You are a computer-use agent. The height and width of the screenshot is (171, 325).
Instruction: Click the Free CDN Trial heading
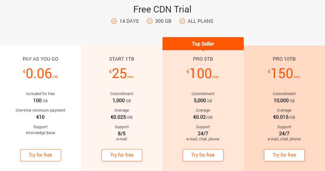[162, 9]
